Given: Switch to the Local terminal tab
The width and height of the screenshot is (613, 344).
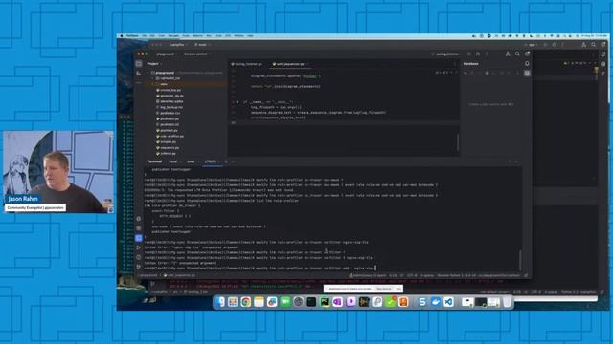Looking at the screenshot, I should pyautogui.click(x=173, y=161).
